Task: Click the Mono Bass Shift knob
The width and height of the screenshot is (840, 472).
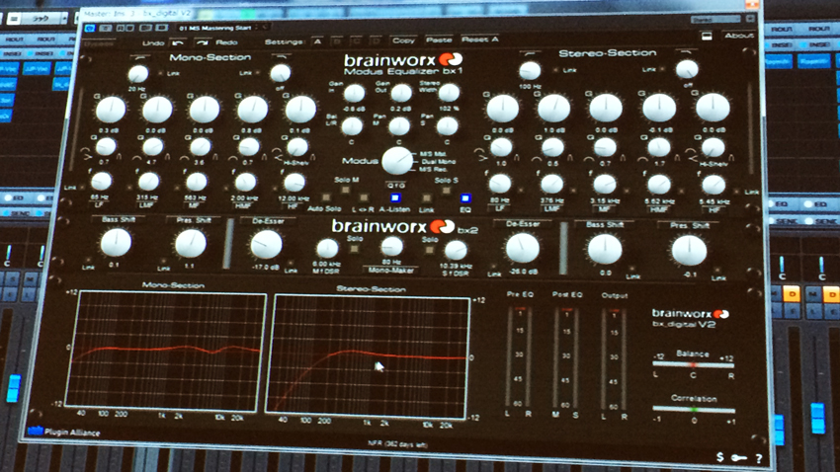Action: [116, 243]
